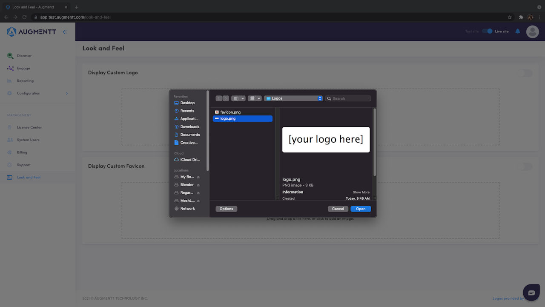This screenshot has width=545, height=307.
Task: Click the Open button in file dialog
Action: [x=361, y=209]
